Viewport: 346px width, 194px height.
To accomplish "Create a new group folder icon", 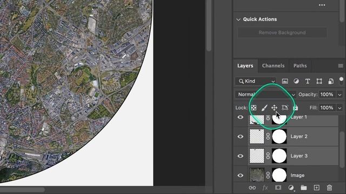I will click(304, 188).
